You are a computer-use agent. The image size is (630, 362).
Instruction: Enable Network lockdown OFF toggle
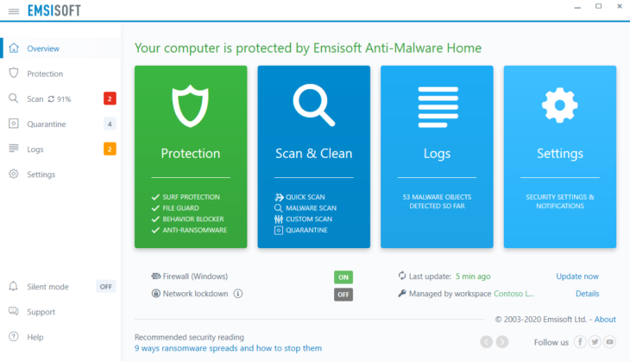343,295
